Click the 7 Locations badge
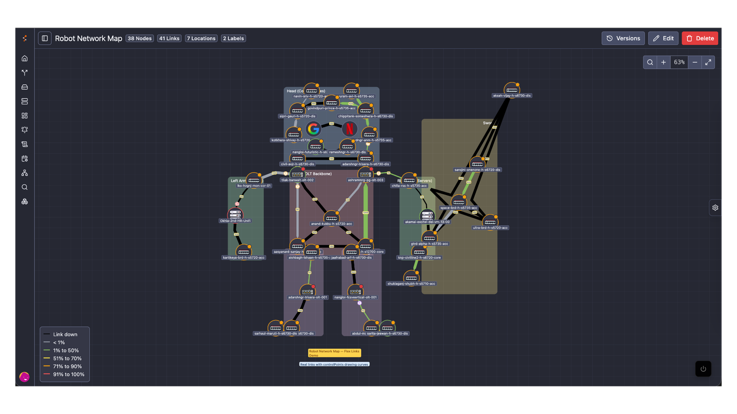This screenshot has width=737, height=414. click(201, 38)
